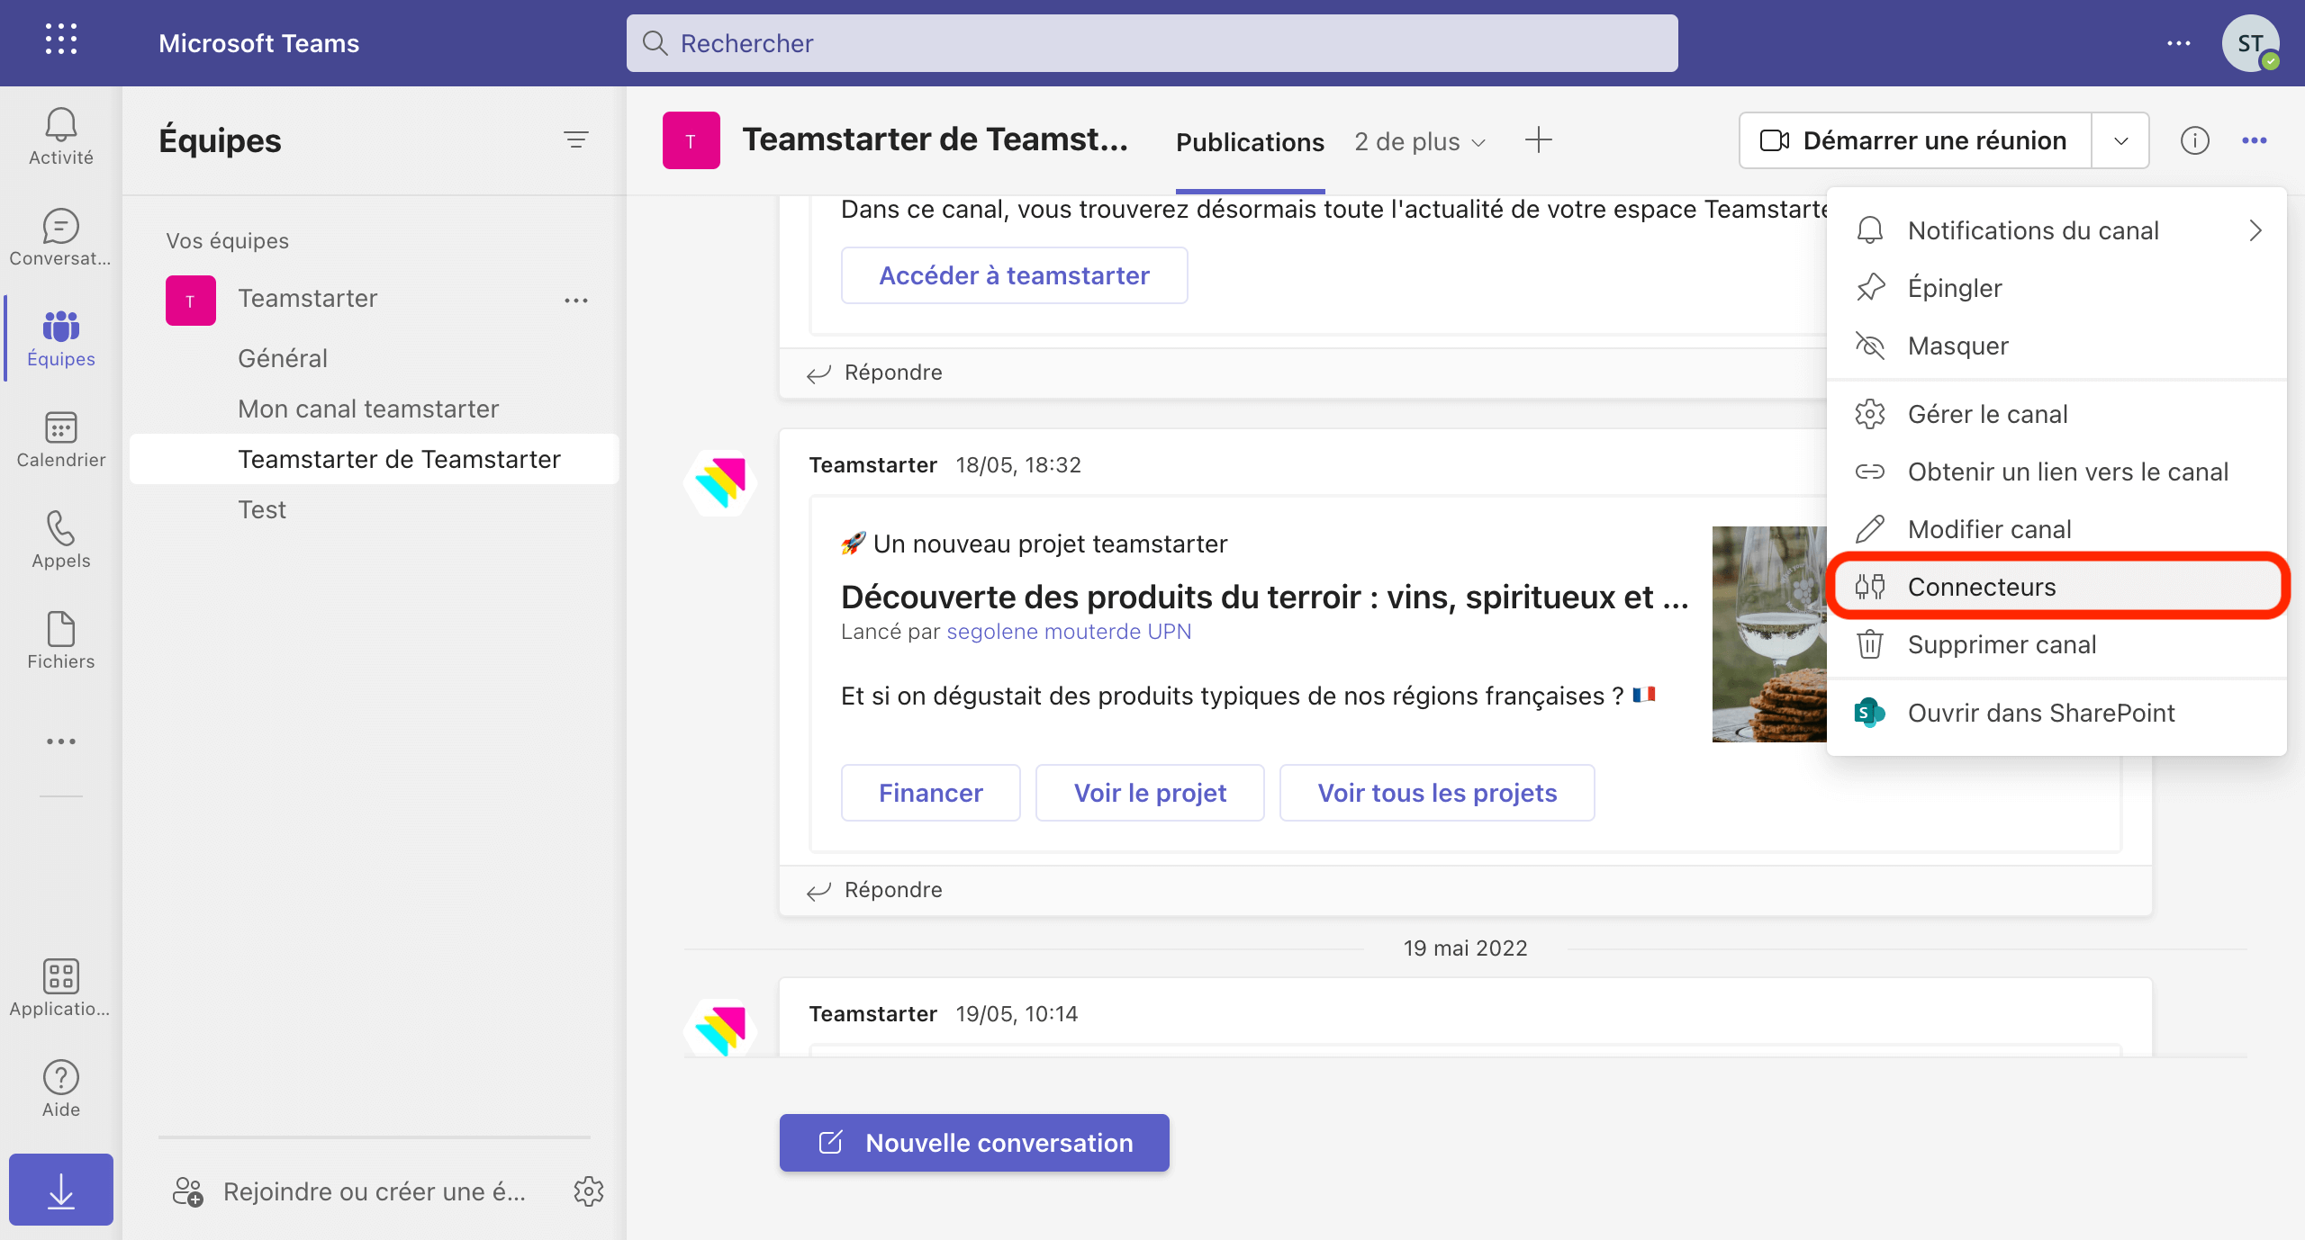Expand the 2 de plus tabs dropdown
The height and width of the screenshot is (1240, 2305).
point(1420,141)
